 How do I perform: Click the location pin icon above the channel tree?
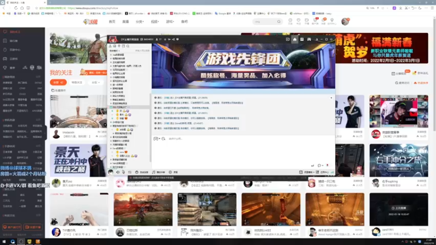[119, 46]
